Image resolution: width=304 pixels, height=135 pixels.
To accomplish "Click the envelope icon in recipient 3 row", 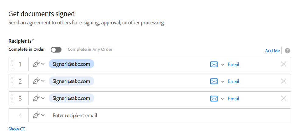I will tap(214, 99).
